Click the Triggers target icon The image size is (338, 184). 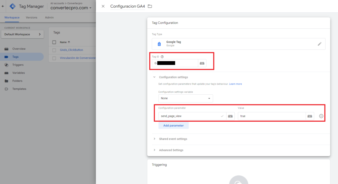pyautogui.click(x=7, y=65)
